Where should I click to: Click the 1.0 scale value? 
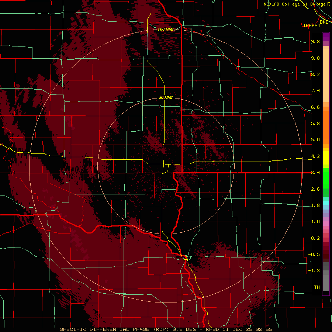[315, 221]
